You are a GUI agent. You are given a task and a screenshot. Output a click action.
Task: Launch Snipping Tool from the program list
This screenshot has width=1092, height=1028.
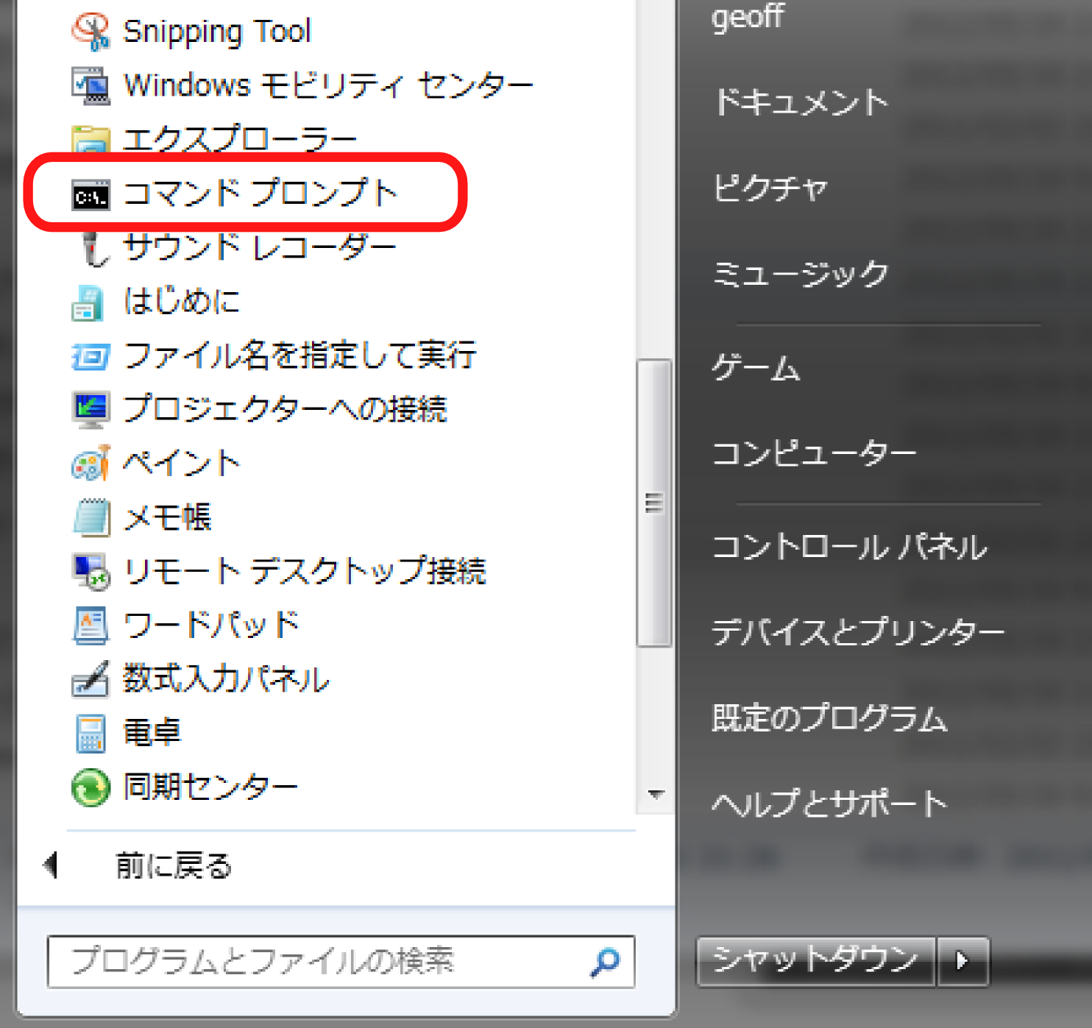pos(216,32)
